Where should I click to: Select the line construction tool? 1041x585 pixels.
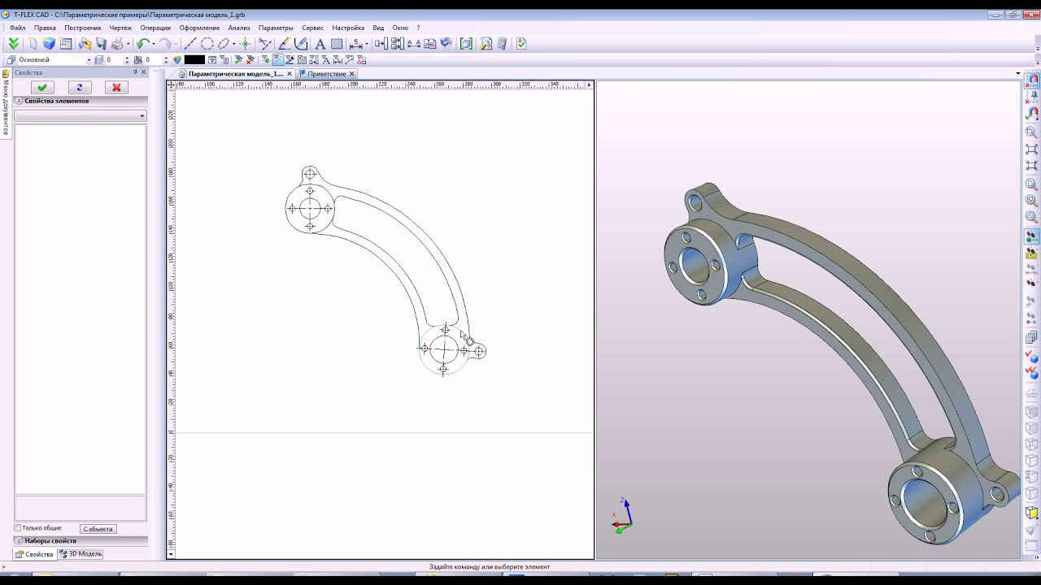click(190, 44)
